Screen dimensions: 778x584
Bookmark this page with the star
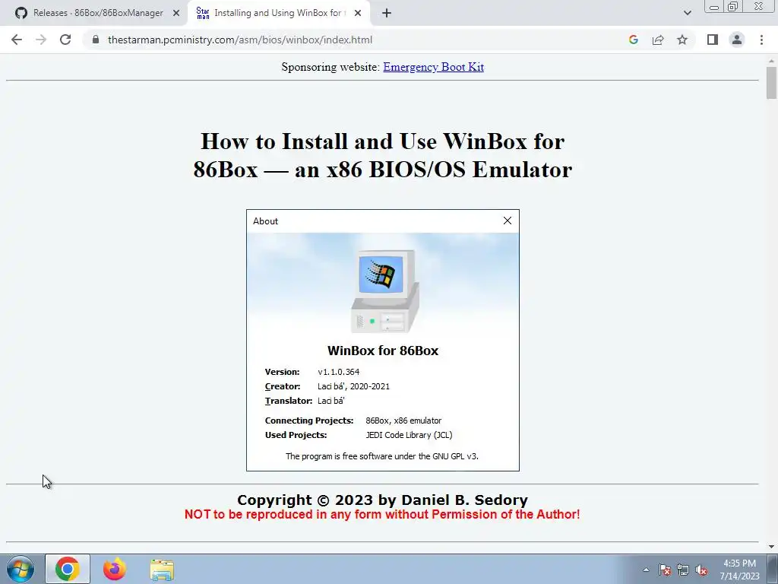(682, 40)
